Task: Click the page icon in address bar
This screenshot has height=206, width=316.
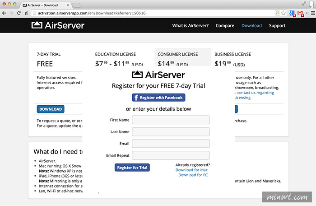Action: click(34, 13)
